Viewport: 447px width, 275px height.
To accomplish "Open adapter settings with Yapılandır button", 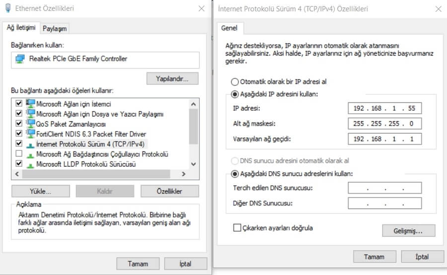I will click(172, 78).
